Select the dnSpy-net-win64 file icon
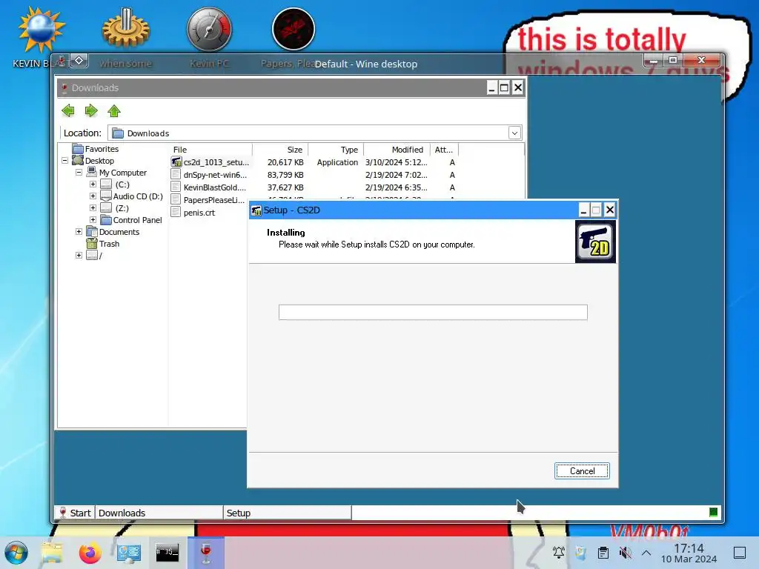The image size is (759, 569). [176, 175]
